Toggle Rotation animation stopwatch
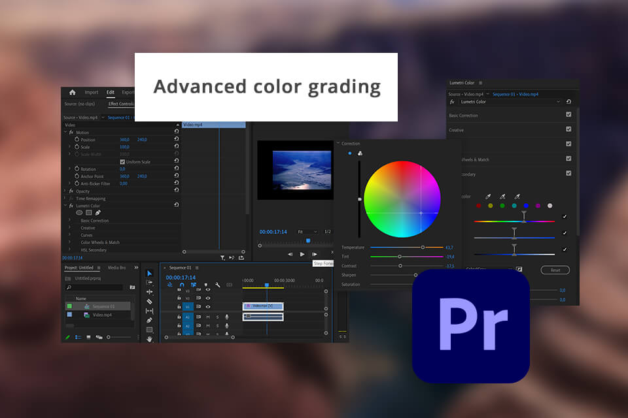 (77, 169)
